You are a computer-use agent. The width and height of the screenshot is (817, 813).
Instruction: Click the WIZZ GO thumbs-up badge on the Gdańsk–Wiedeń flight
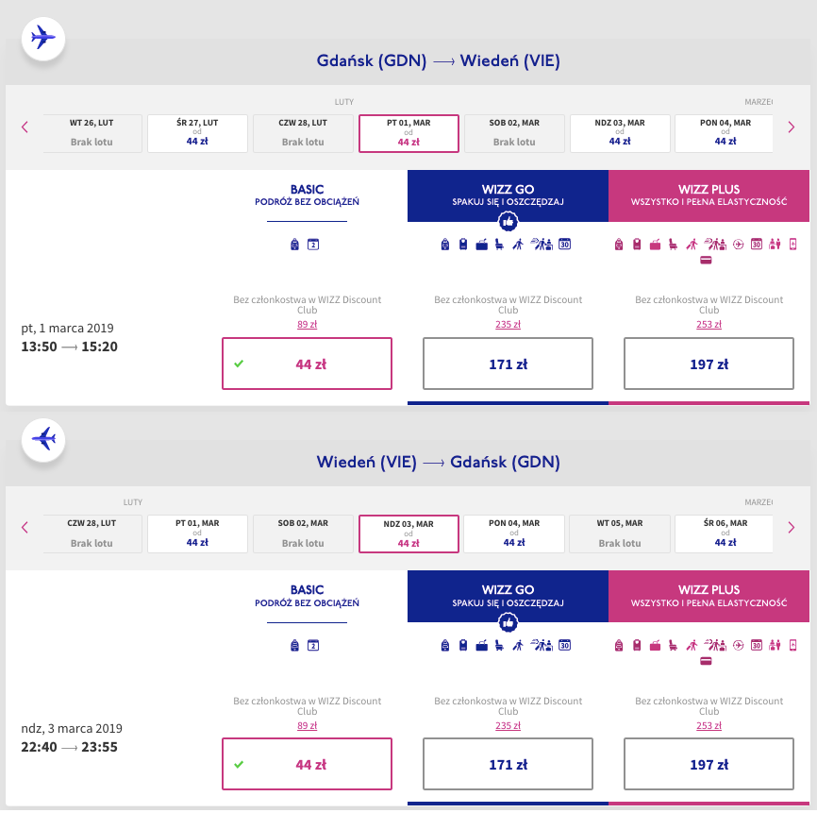point(508,222)
